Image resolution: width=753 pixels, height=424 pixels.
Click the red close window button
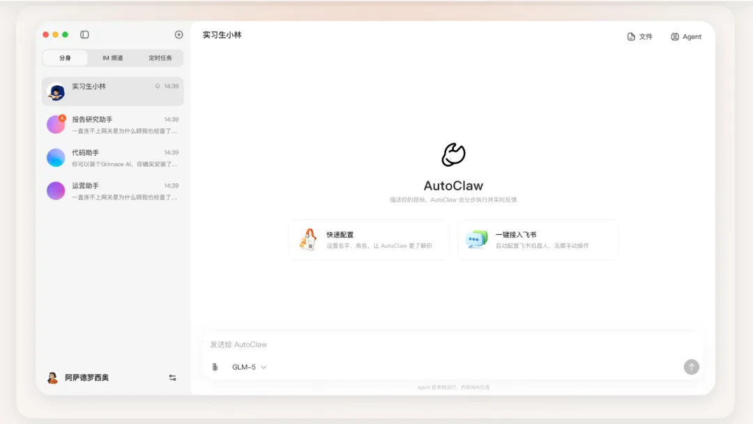45,35
